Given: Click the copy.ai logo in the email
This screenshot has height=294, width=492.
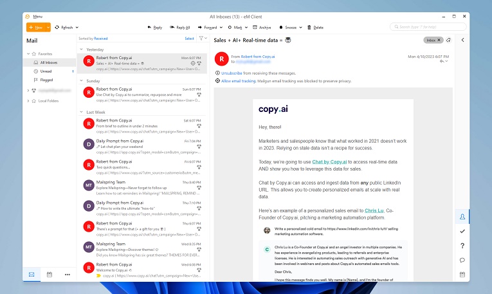Looking at the screenshot, I should point(273,109).
